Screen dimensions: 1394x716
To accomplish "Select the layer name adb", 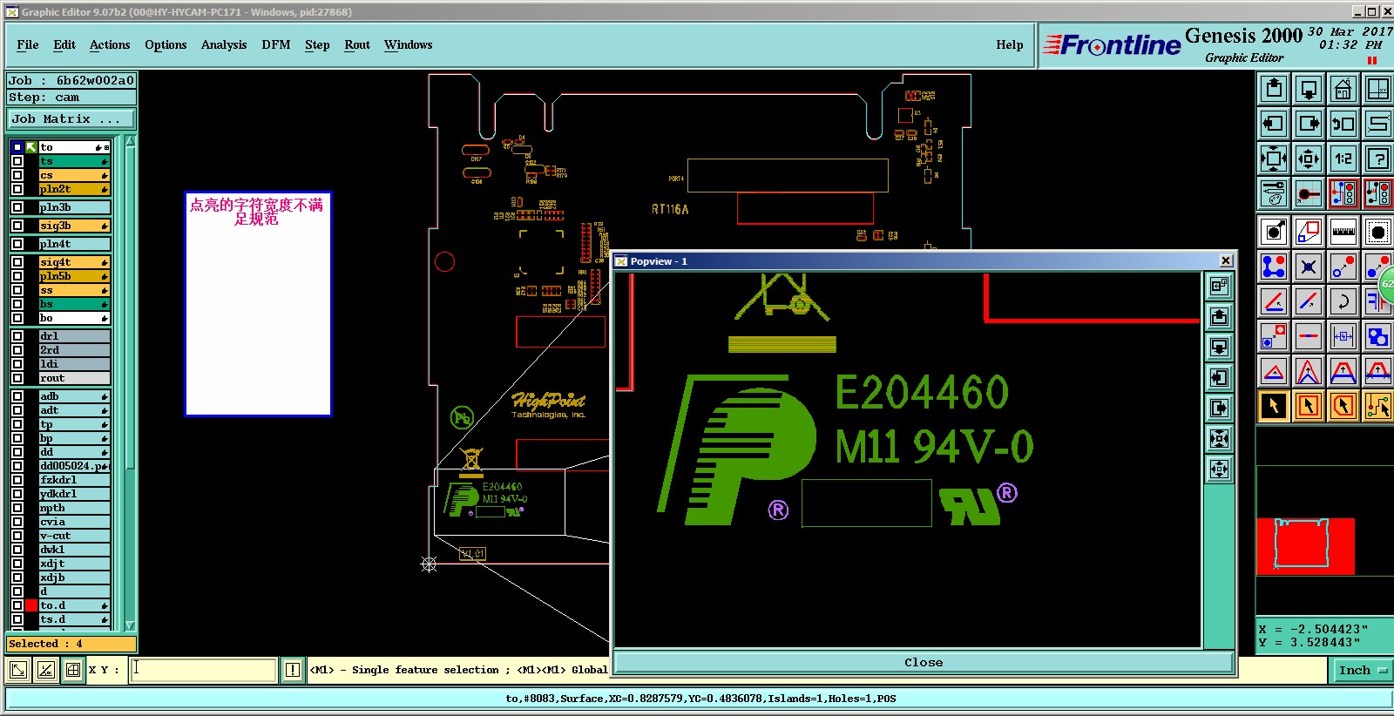I will pyautogui.click(x=74, y=396).
